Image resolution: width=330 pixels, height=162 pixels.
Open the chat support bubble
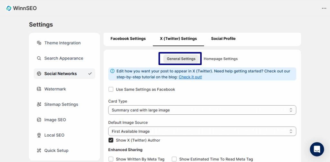coord(317,149)
